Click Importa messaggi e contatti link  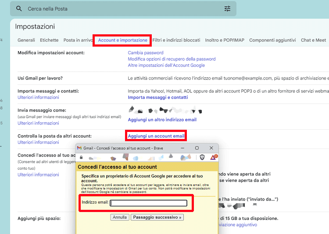158,97
